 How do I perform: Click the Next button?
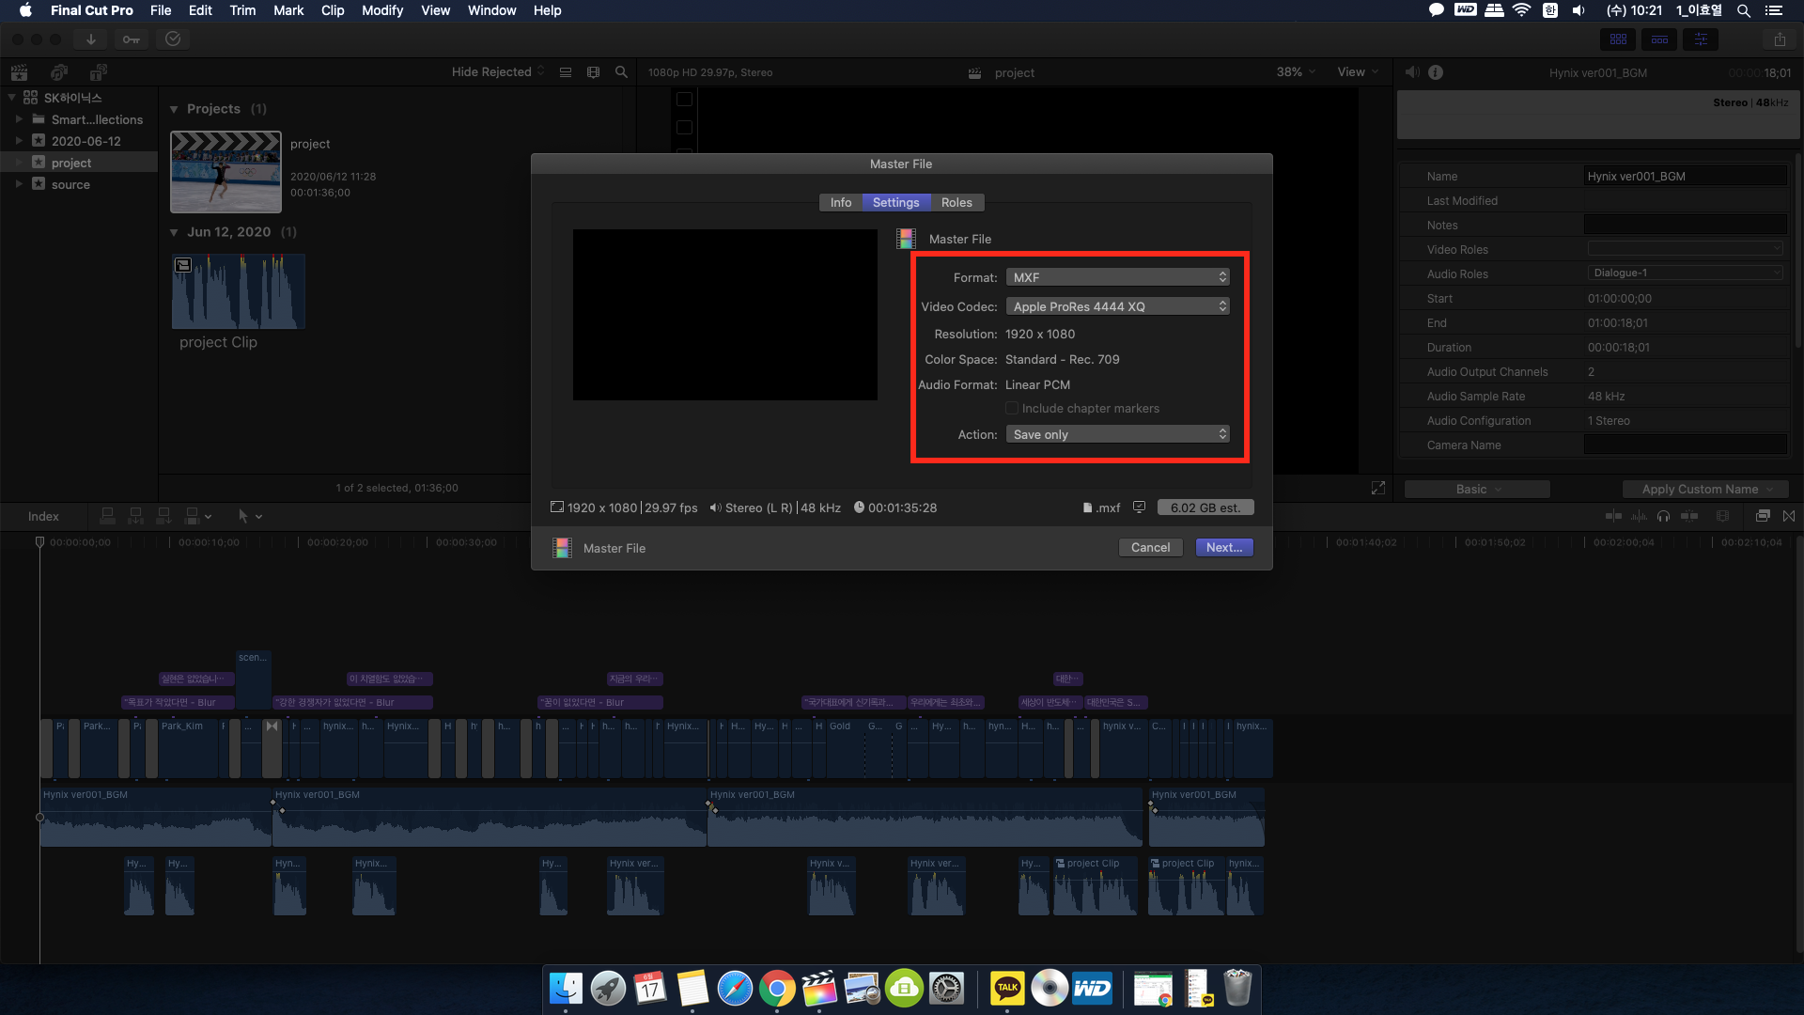[1223, 547]
